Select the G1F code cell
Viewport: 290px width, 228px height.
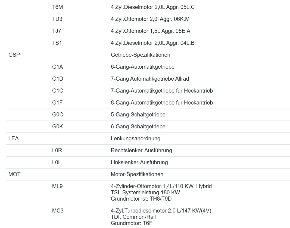(58, 103)
